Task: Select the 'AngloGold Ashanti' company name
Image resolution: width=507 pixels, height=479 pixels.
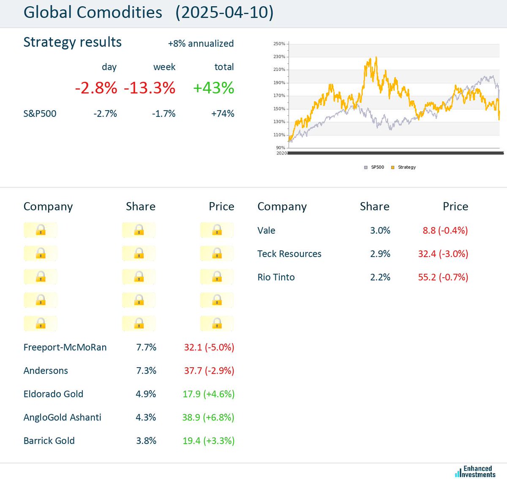Action: pyautogui.click(x=63, y=417)
